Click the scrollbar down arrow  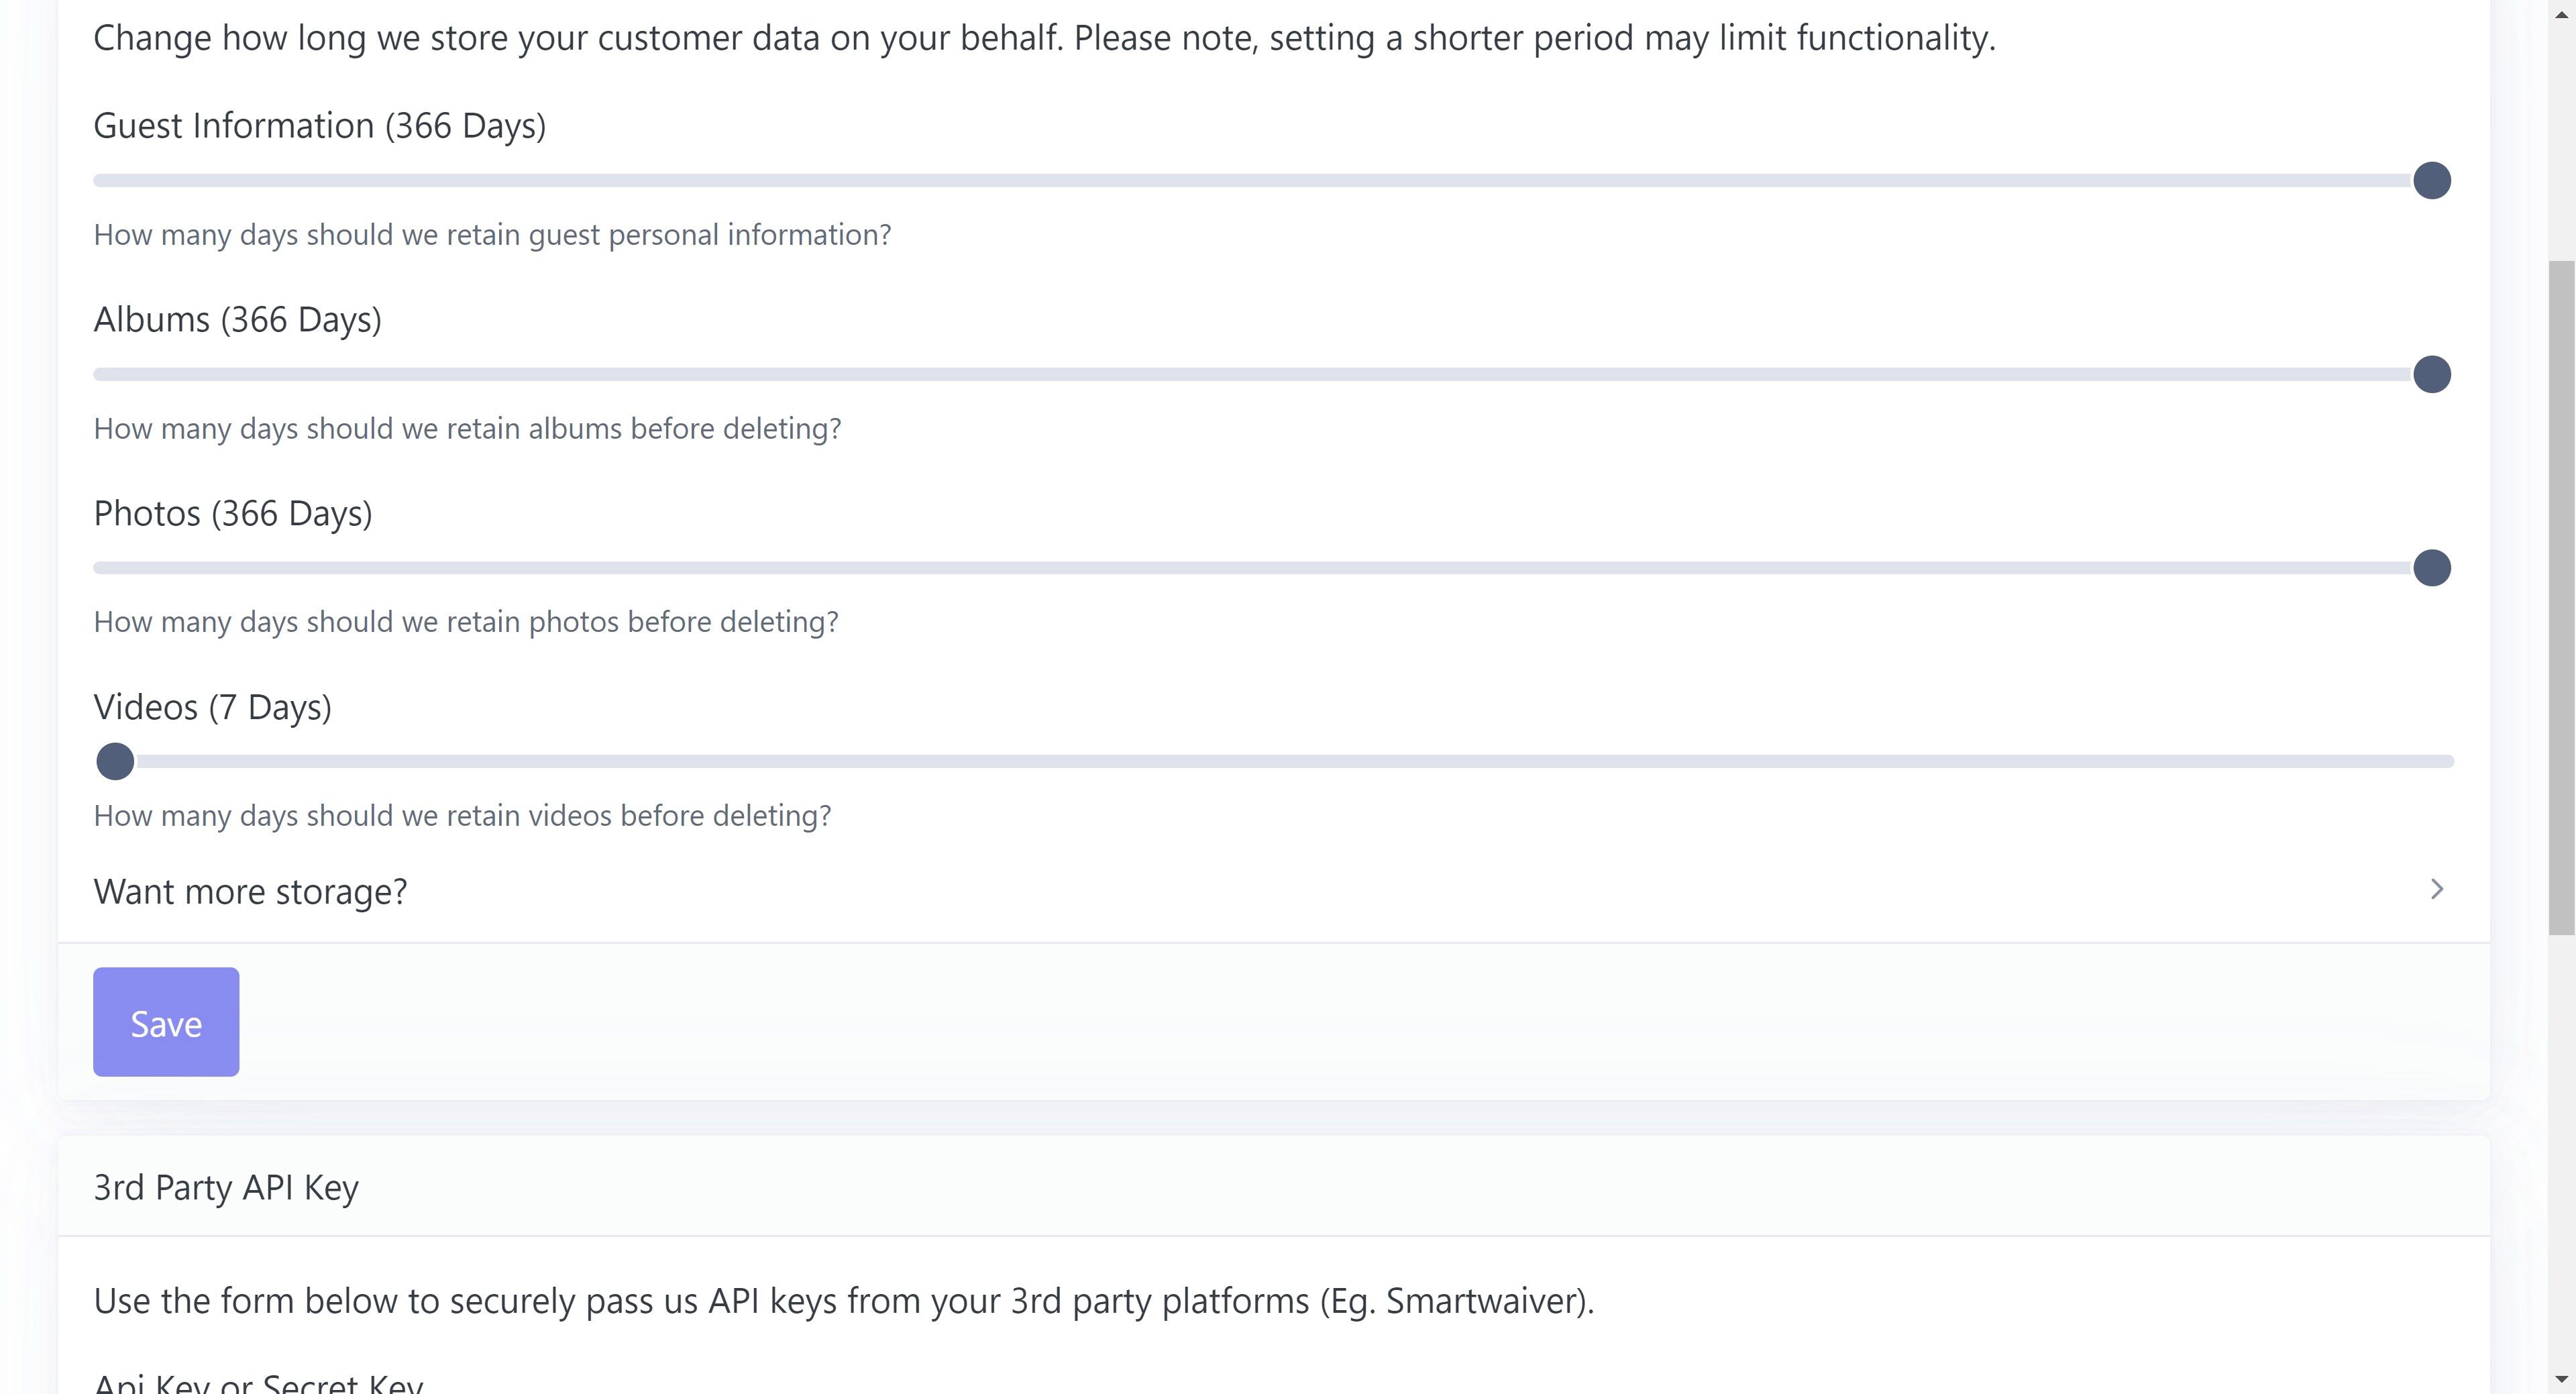2561,1380
